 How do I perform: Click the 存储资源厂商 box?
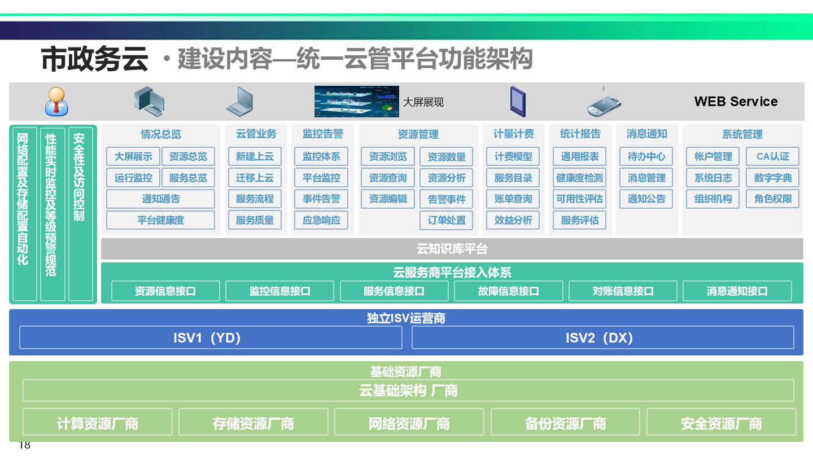pos(253,423)
